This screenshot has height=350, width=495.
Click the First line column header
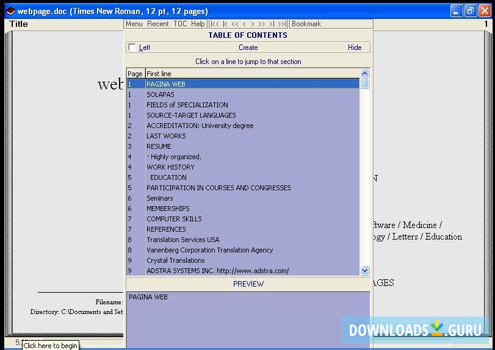pyautogui.click(x=253, y=73)
